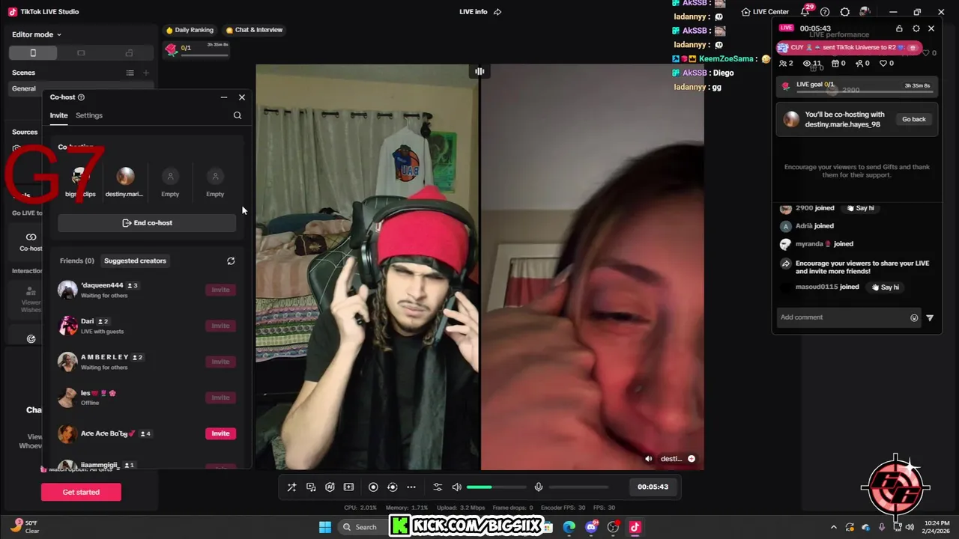
Task: Refresh the suggested creators list
Action: coord(231,261)
